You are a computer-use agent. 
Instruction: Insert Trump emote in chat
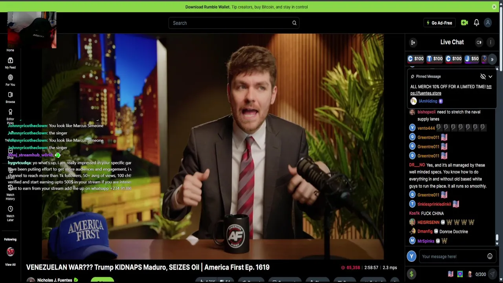pyautogui.click(x=470, y=274)
